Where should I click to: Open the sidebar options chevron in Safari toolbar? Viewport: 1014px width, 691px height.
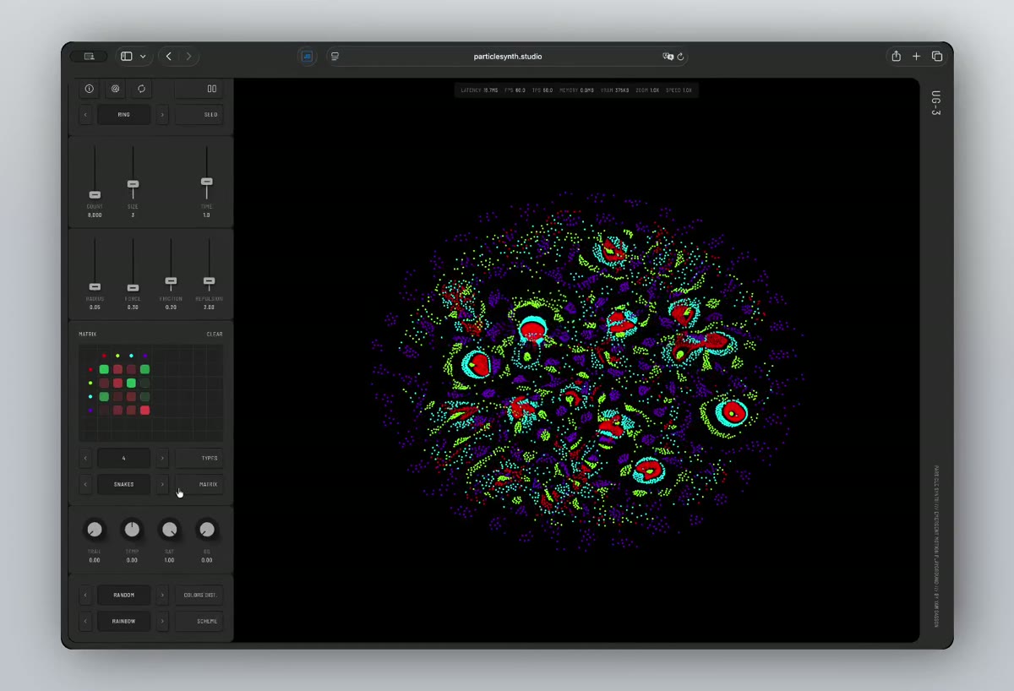(x=143, y=57)
